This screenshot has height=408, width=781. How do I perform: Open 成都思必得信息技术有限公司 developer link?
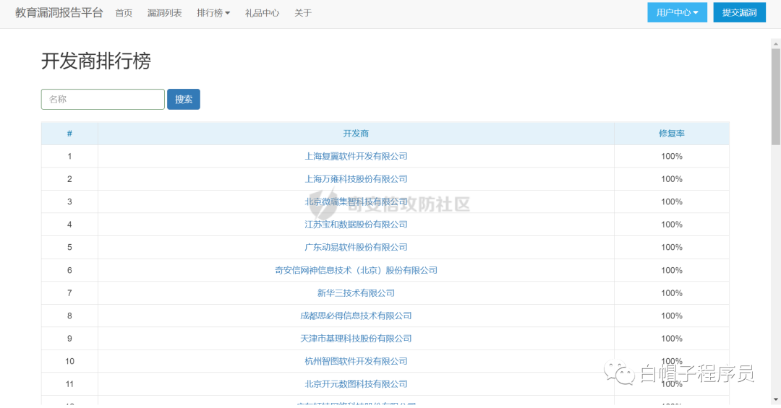(356, 316)
